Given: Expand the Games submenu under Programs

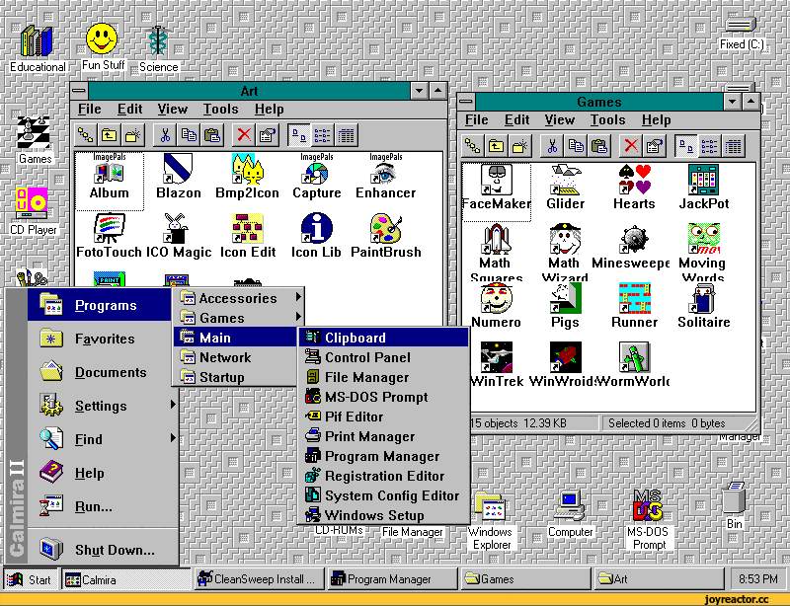Looking at the screenshot, I should click(240, 318).
